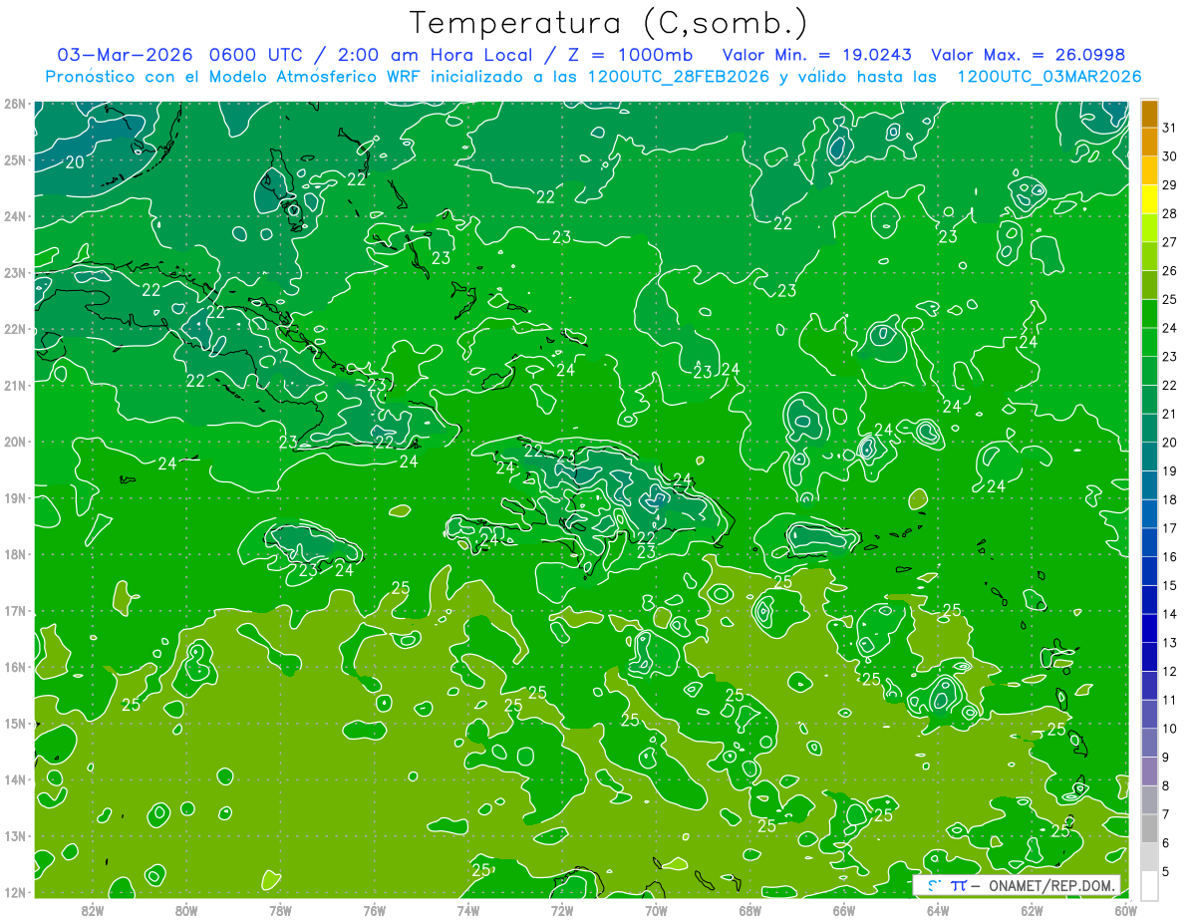This screenshot has width=1196, height=924.
Task: Click the color scale segment between 30 and 31
Action: 1149,142
